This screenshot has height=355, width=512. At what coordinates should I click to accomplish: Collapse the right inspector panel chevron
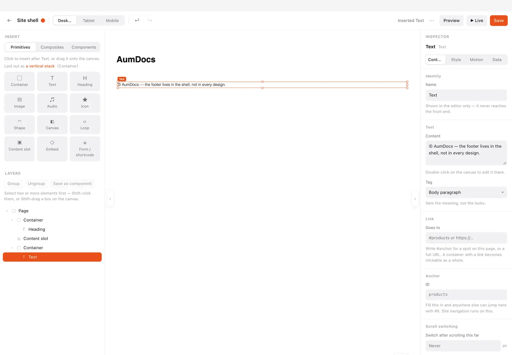click(x=415, y=199)
